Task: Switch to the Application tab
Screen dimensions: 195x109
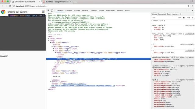Action: 110,11
